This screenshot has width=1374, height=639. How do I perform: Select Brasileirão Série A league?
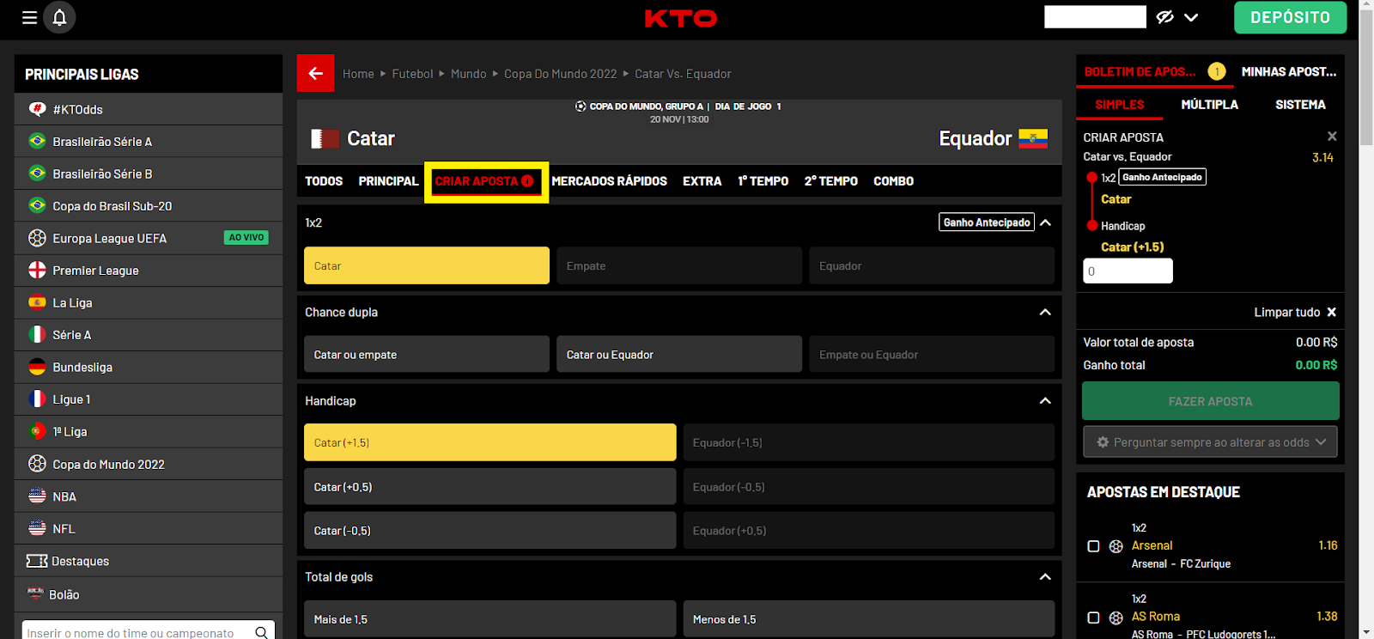149,142
